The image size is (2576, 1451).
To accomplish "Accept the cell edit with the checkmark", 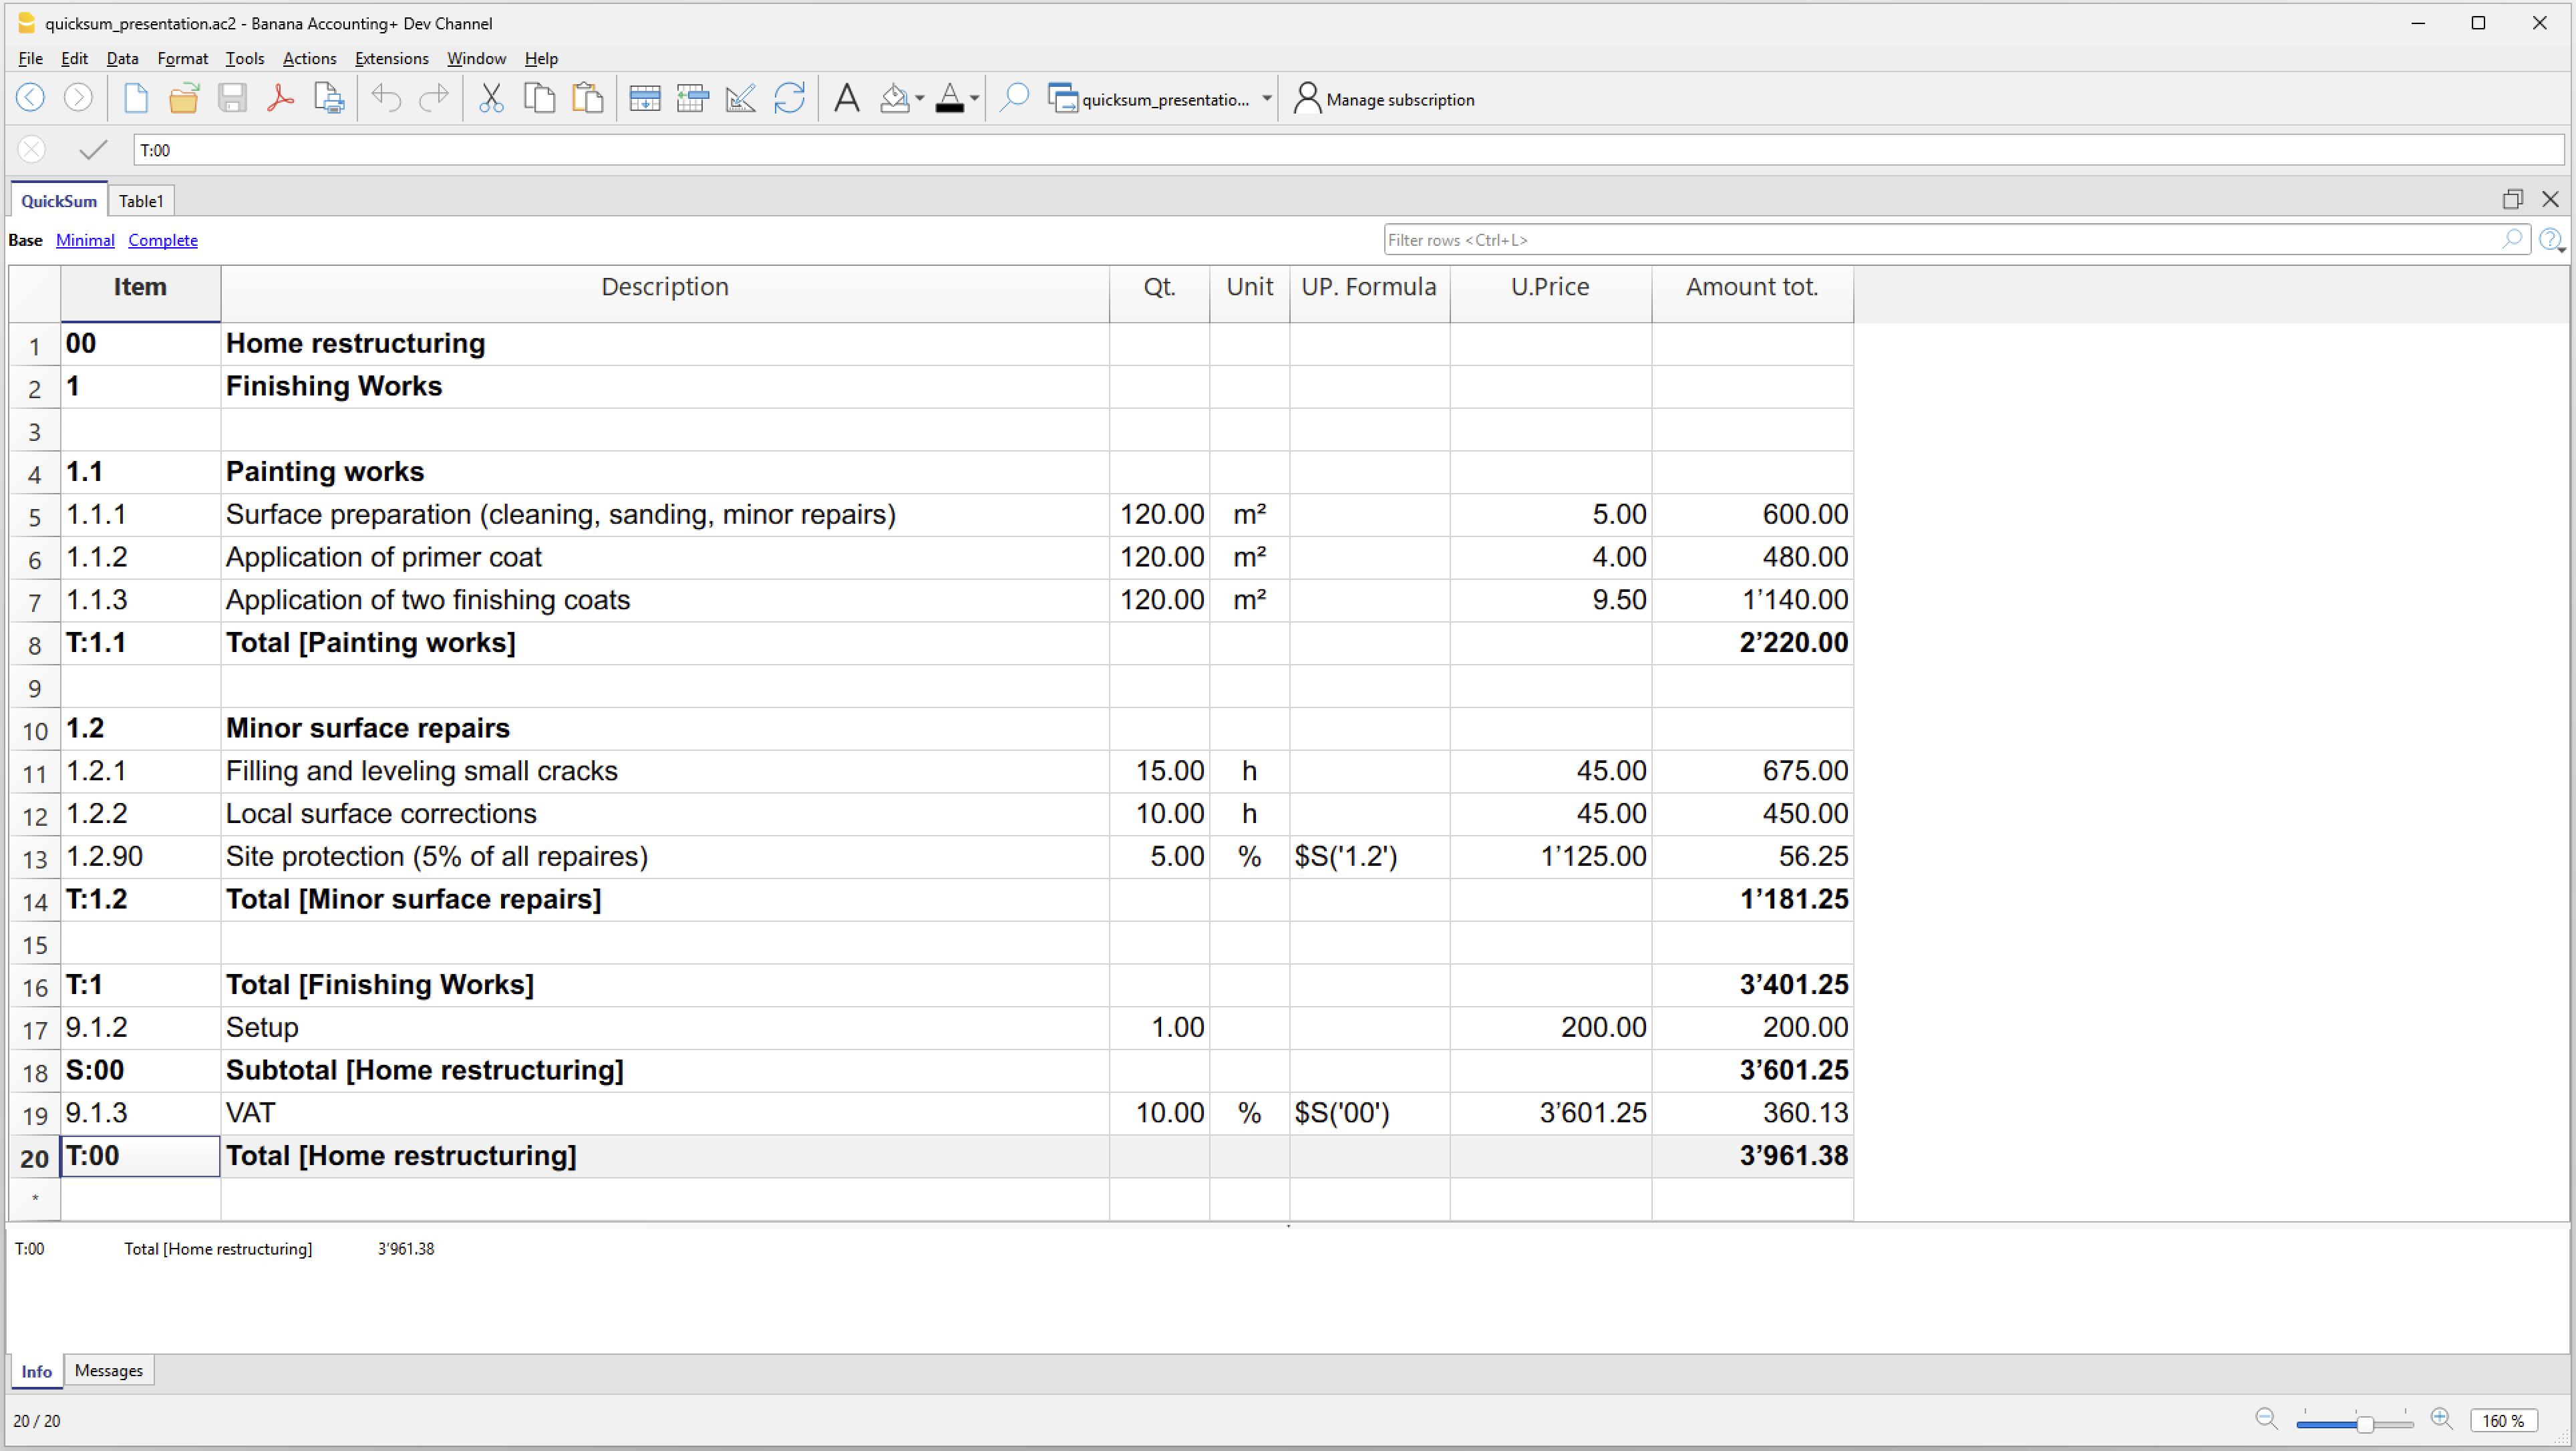I will (x=93, y=150).
